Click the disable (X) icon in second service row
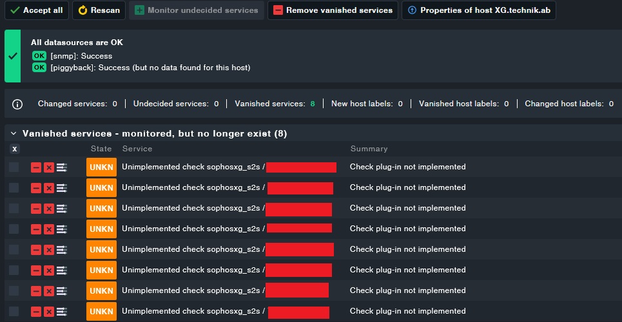 pos(49,188)
